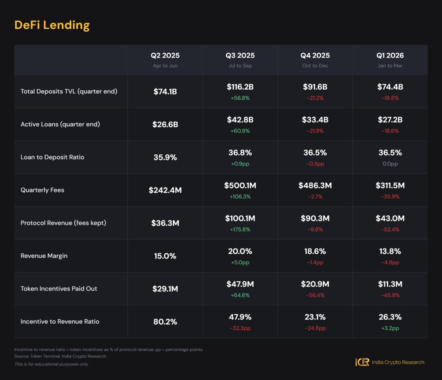The image size is (442, 380).
Task: Click the Quarterly Fees row label
Action: pyautogui.click(x=42, y=190)
